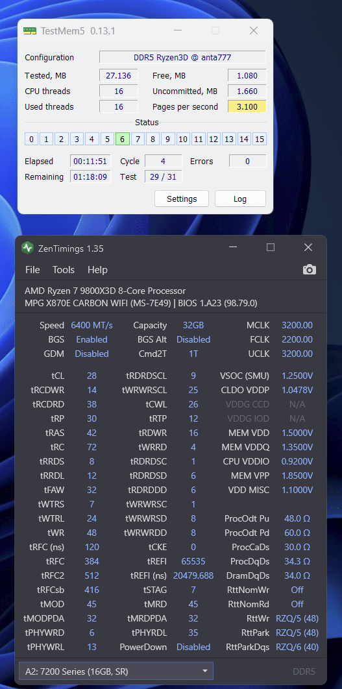The height and width of the screenshot is (689, 342).
Task: Click the Capacity value 32GB
Action: pos(193,325)
